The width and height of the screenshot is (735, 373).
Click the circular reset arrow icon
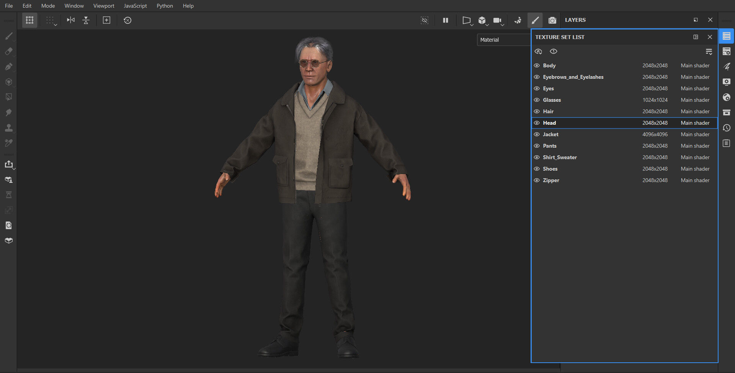(x=127, y=20)
